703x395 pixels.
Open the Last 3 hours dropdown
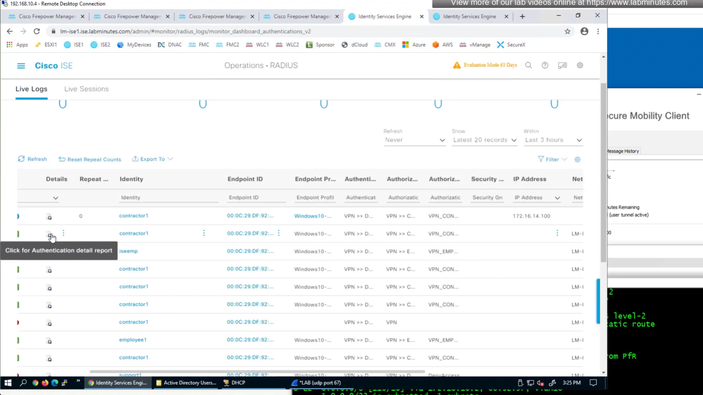pos(553,140)
